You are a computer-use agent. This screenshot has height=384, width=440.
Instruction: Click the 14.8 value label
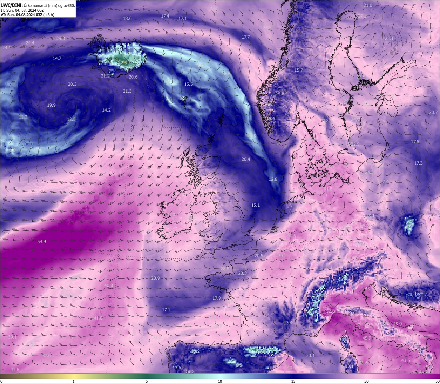tap(280, 94)
